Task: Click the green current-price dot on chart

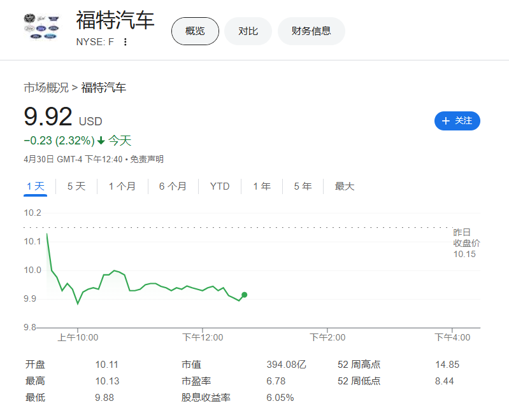Action: click(245, 295)
